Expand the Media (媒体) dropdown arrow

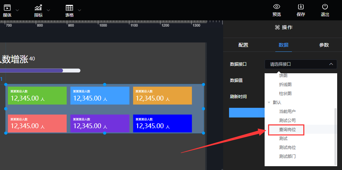pyautogui.click(x=17, y=10)
